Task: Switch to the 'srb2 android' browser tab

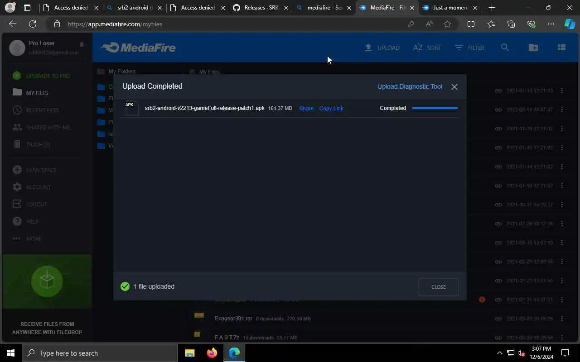Action: pyautogui.click(x=134, y=8)
